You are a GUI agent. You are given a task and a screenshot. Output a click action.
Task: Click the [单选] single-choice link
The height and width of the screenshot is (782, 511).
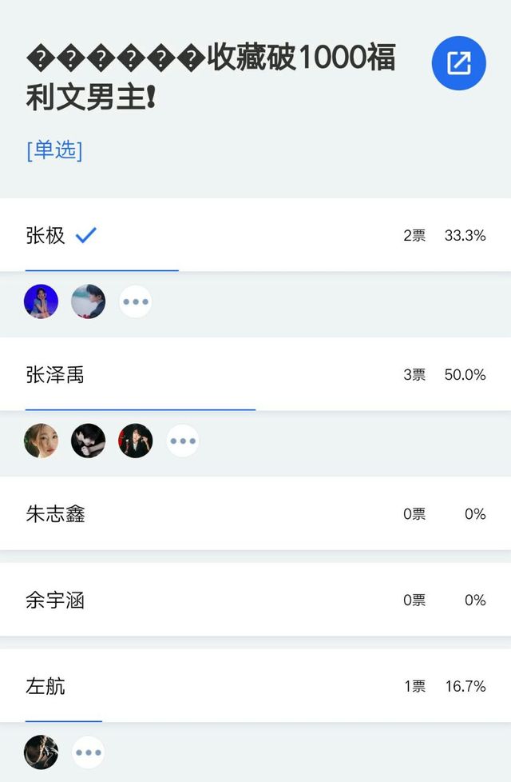coord(54,150)
